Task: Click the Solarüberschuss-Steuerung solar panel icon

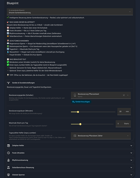Action: click(9, 168)
